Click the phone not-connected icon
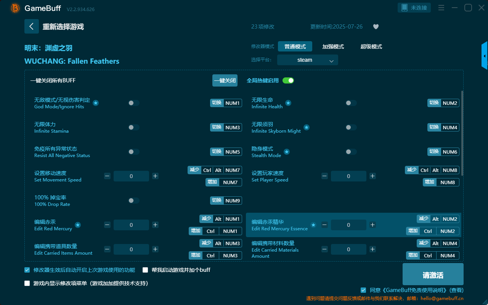The width and height of the screenshot is (488, 305). 405,8
